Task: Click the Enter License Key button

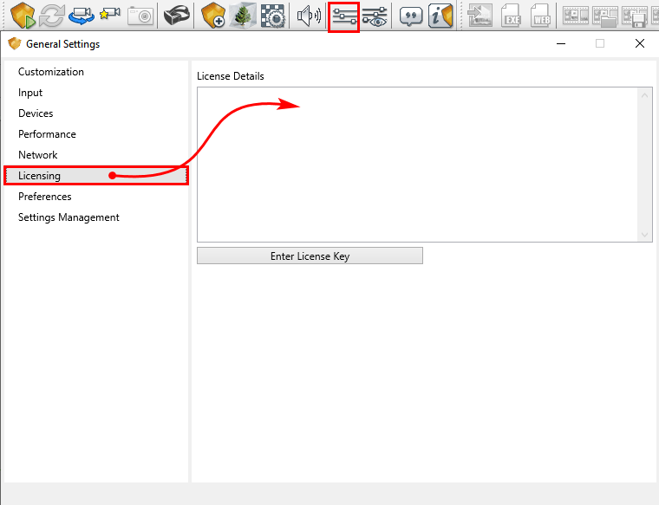Action: pyautogui.click(x=310, y=256)
